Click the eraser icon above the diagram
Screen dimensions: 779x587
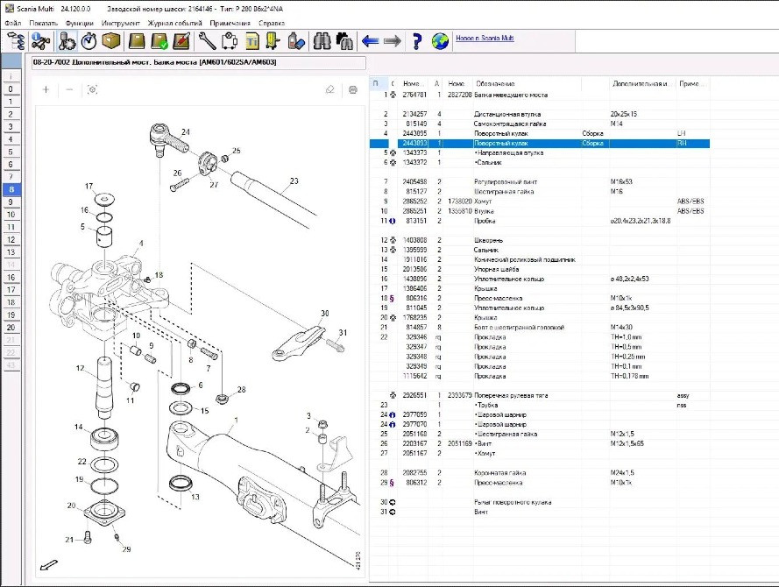[x=329, y=89]
